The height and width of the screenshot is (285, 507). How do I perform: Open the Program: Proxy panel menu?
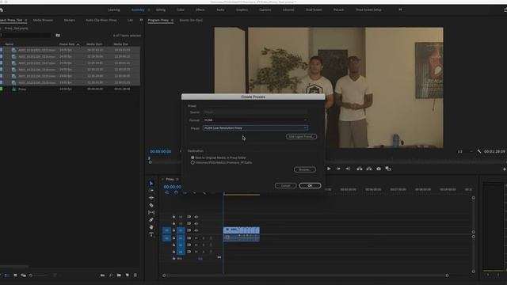172,20
